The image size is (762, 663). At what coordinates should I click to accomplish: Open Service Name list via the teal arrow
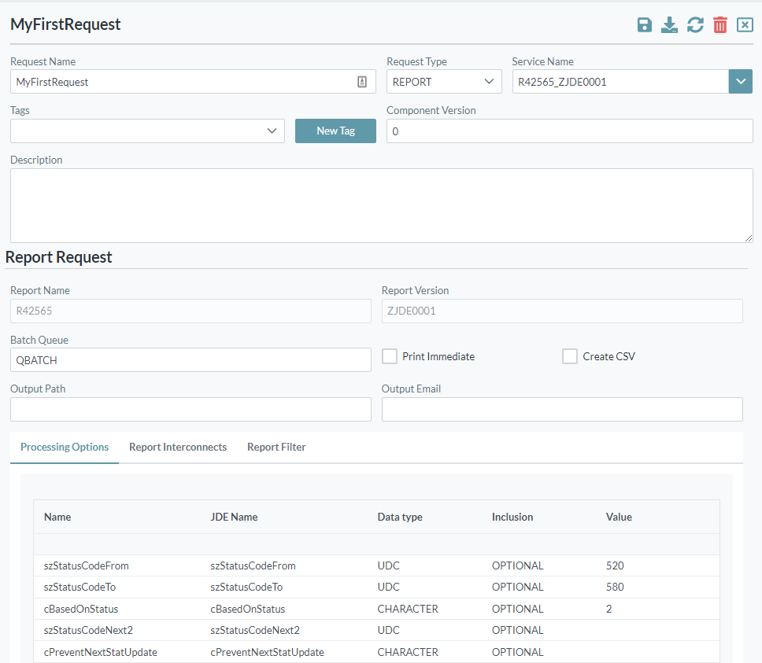(740, 81)
